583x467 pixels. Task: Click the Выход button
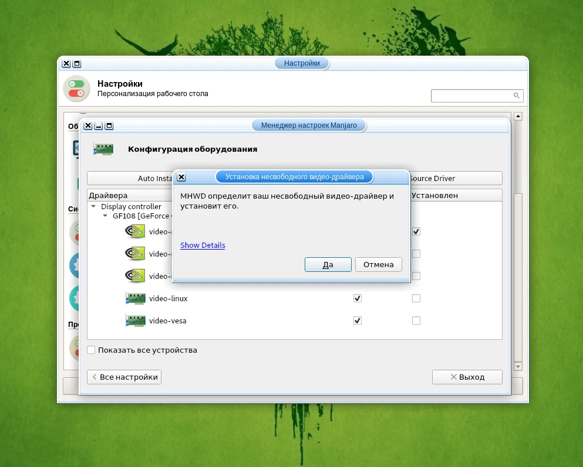coord(467,377)
